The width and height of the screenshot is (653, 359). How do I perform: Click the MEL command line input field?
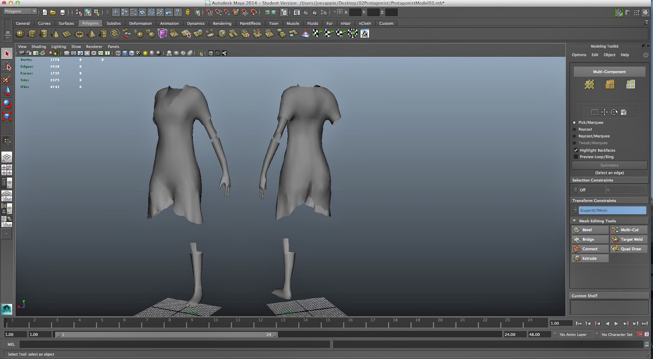tap(175, 345)
